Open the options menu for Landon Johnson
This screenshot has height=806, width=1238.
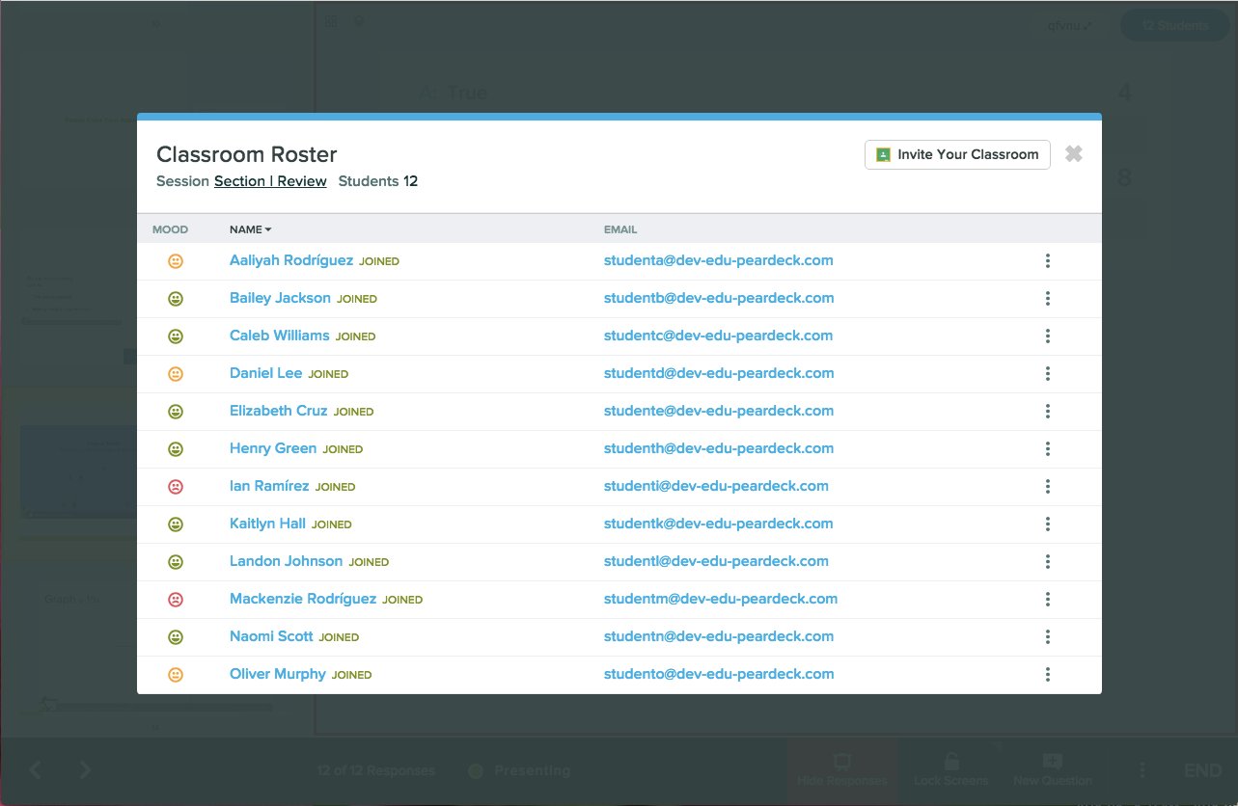[x=1047, y=561]
